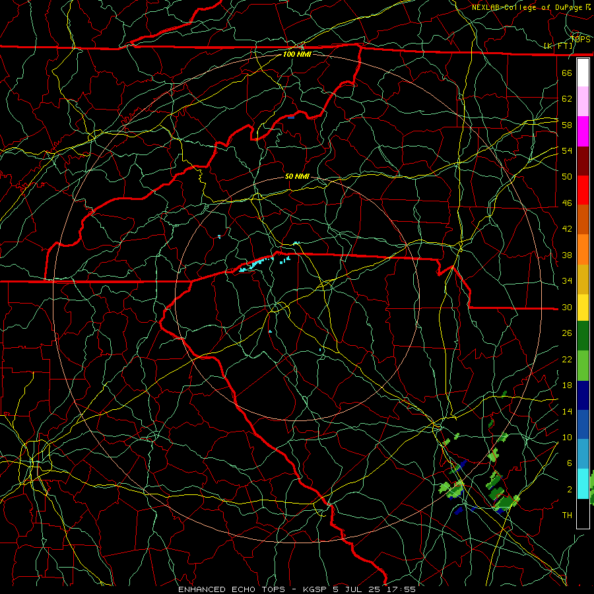Click the cyan color scale swatch
The image size is (594, 594).
[583, 484]
